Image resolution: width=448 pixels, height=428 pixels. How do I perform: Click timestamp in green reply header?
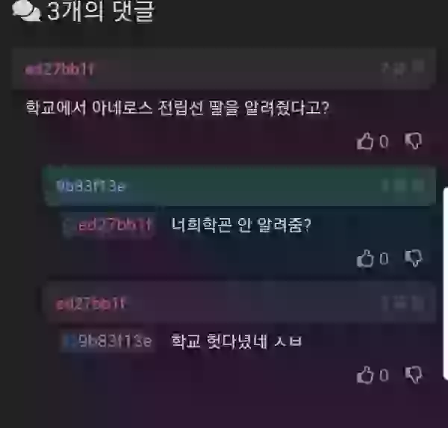click(x=402, y=185)
